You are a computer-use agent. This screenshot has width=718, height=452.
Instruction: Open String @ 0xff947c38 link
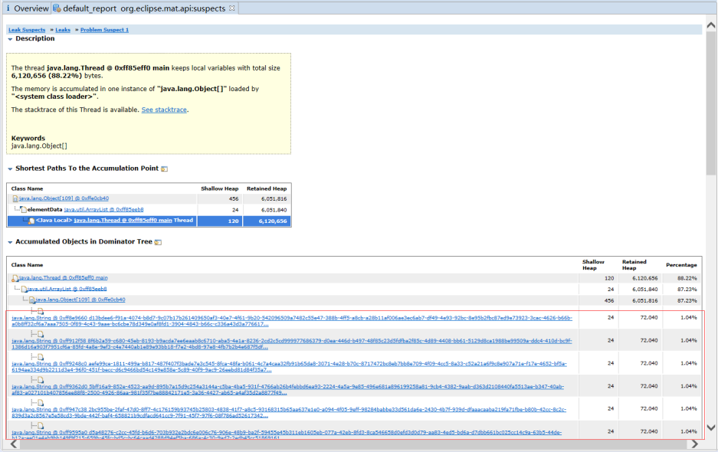click(x=288, y=412)
